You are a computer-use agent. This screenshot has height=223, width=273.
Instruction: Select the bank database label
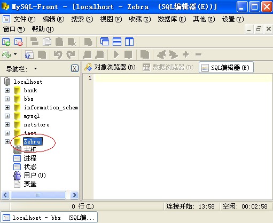click(30, 90)
